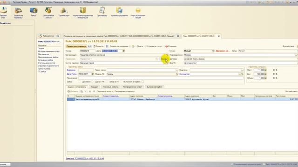This screenshot has height=167, width=298.
Task: Click the search icon in Организация field
Action: tap(167, 55)
